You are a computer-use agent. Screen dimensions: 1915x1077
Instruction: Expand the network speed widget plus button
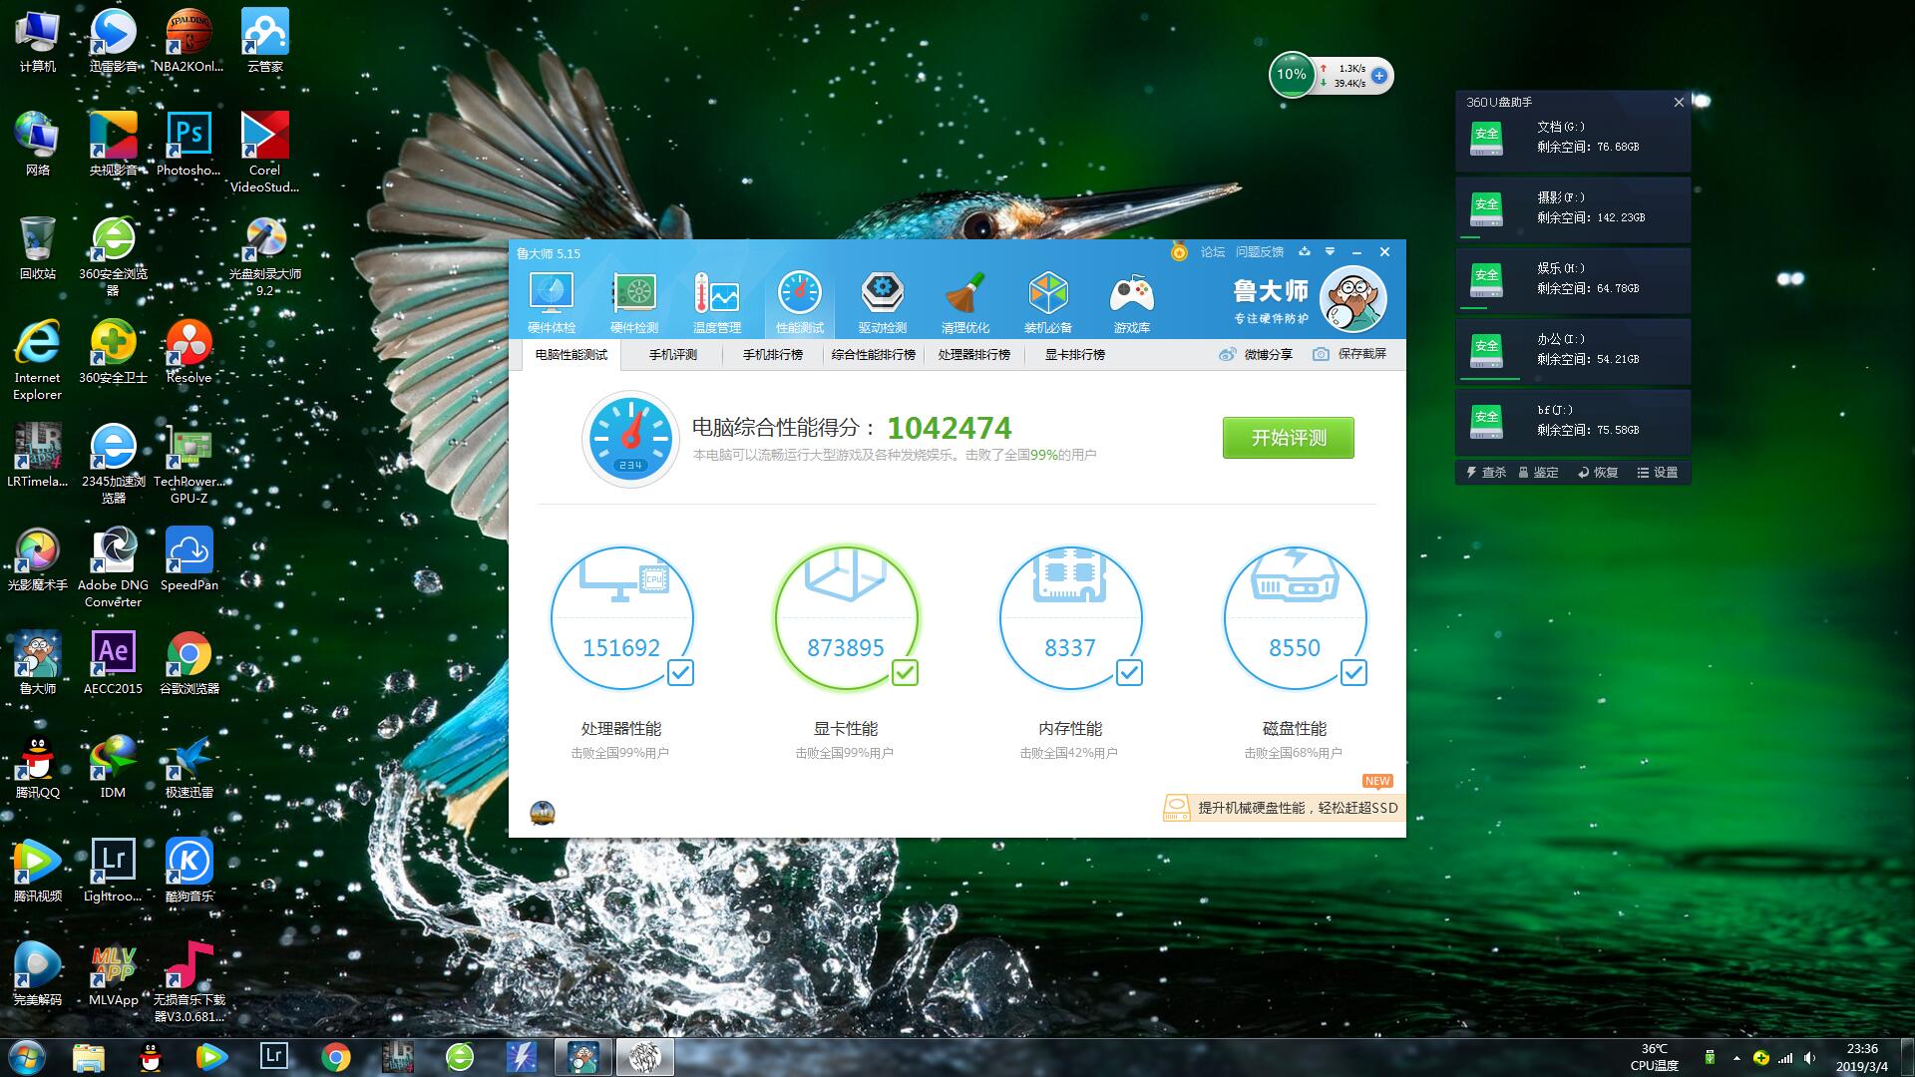click(1379, 76)
